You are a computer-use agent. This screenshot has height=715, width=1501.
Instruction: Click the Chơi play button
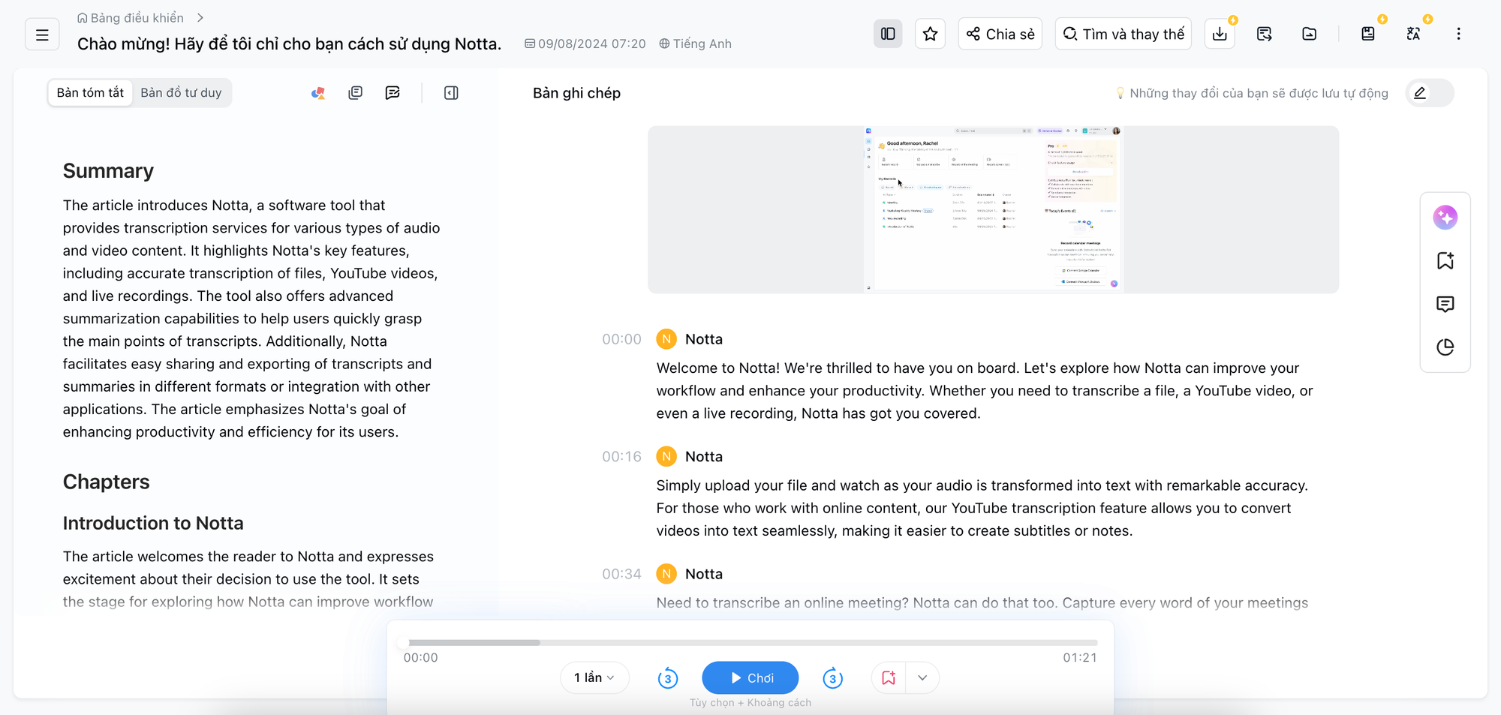tap(750, 678)
